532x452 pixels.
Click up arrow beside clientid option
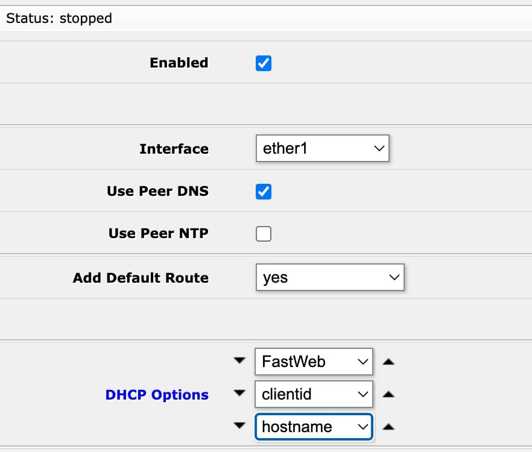click(x=388, y=394)
